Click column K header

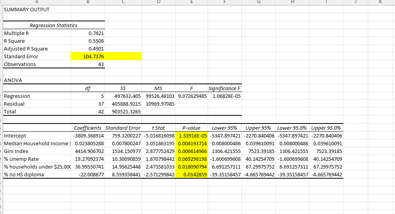[x=380, y=2]
